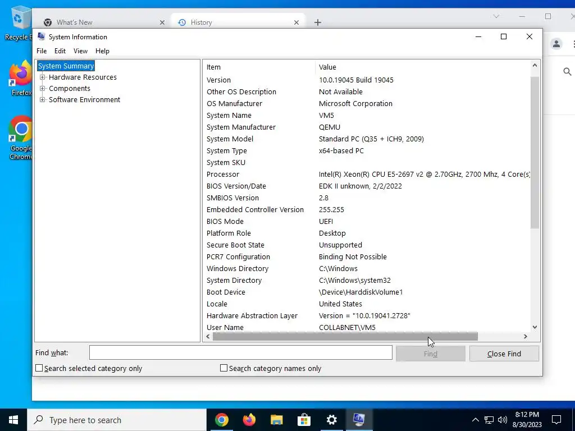Click the taskbar search box
Viewport: 575px width, 431px height.
[x=117, y=420]
